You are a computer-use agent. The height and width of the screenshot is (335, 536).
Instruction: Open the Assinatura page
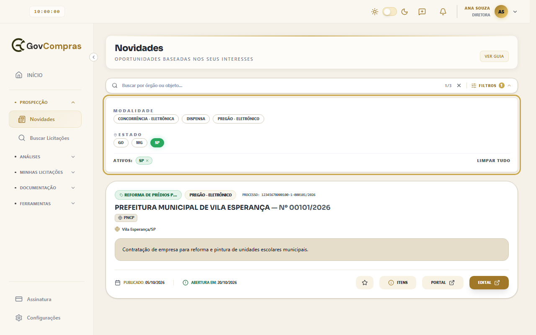tap(45, 299)
